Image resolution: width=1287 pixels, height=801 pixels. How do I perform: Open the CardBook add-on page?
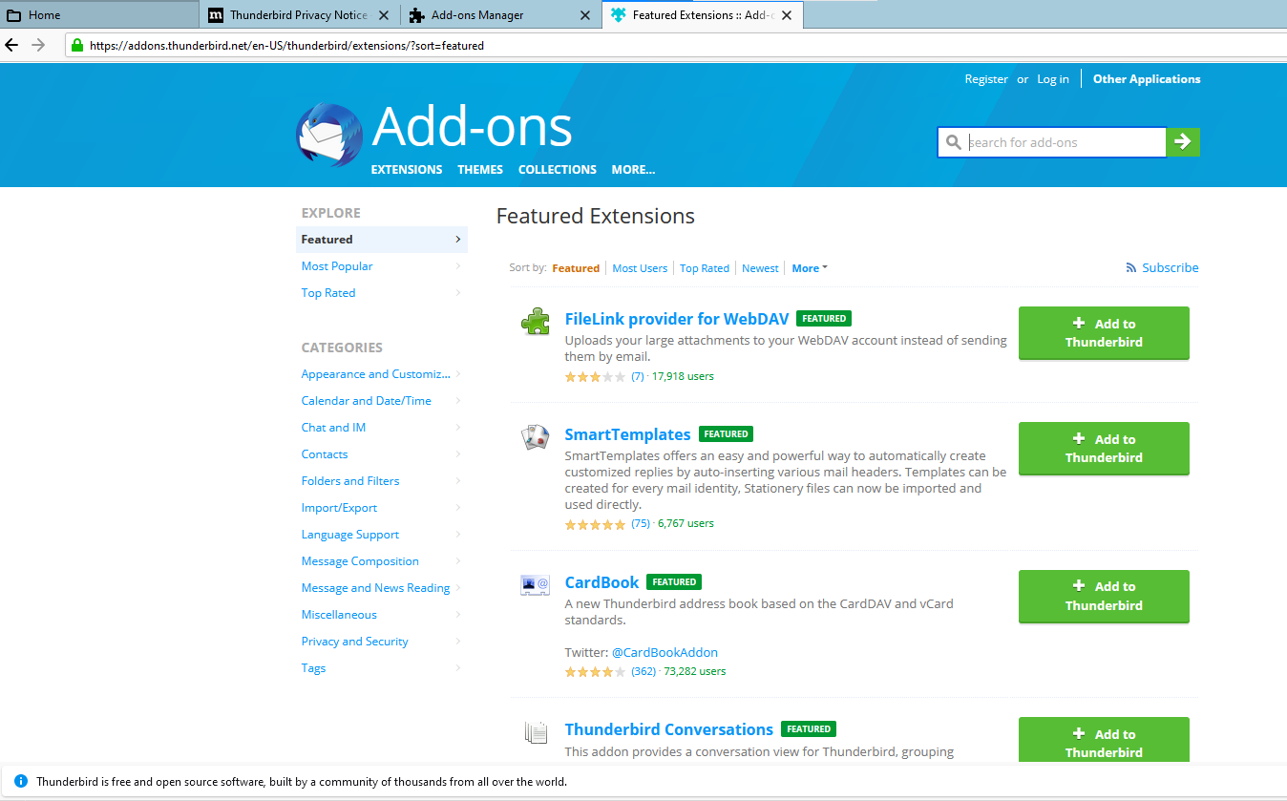[601, 582]
